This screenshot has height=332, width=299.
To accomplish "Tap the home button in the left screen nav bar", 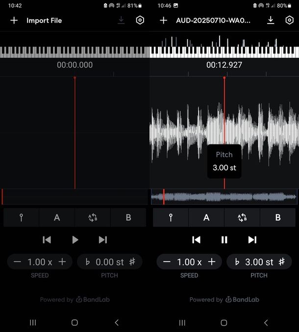I will 75,323.
